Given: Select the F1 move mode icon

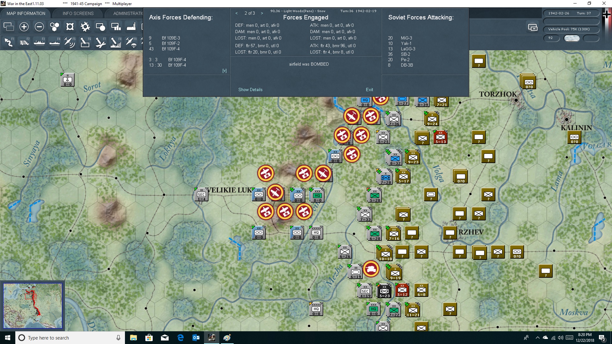Looking at the screenshot, I should tap(9, 42).
